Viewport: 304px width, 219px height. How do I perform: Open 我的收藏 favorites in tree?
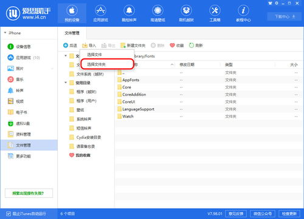point(80,155)
